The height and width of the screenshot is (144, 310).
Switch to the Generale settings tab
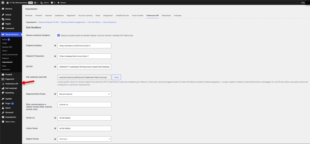29,15
